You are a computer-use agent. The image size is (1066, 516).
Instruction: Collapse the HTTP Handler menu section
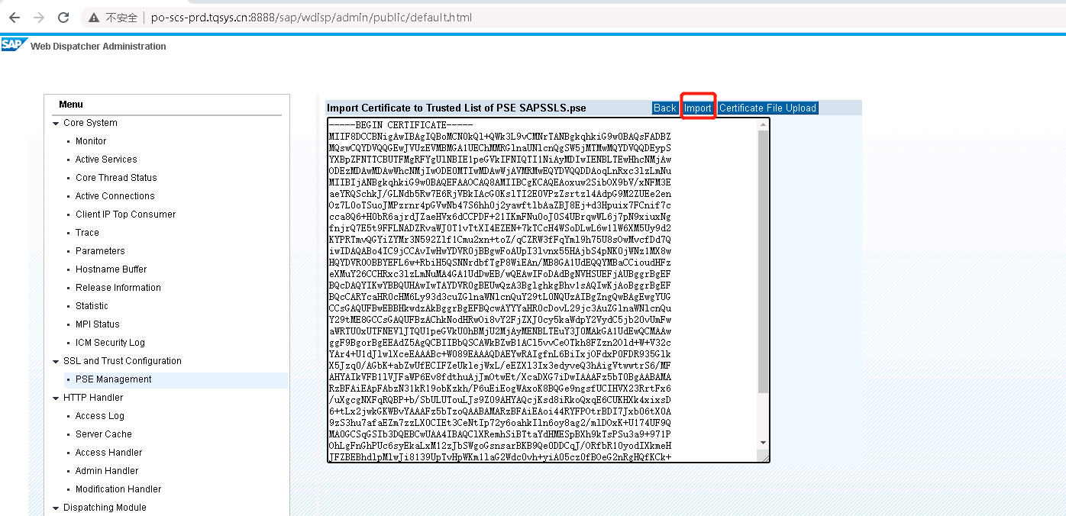(56, 398)
